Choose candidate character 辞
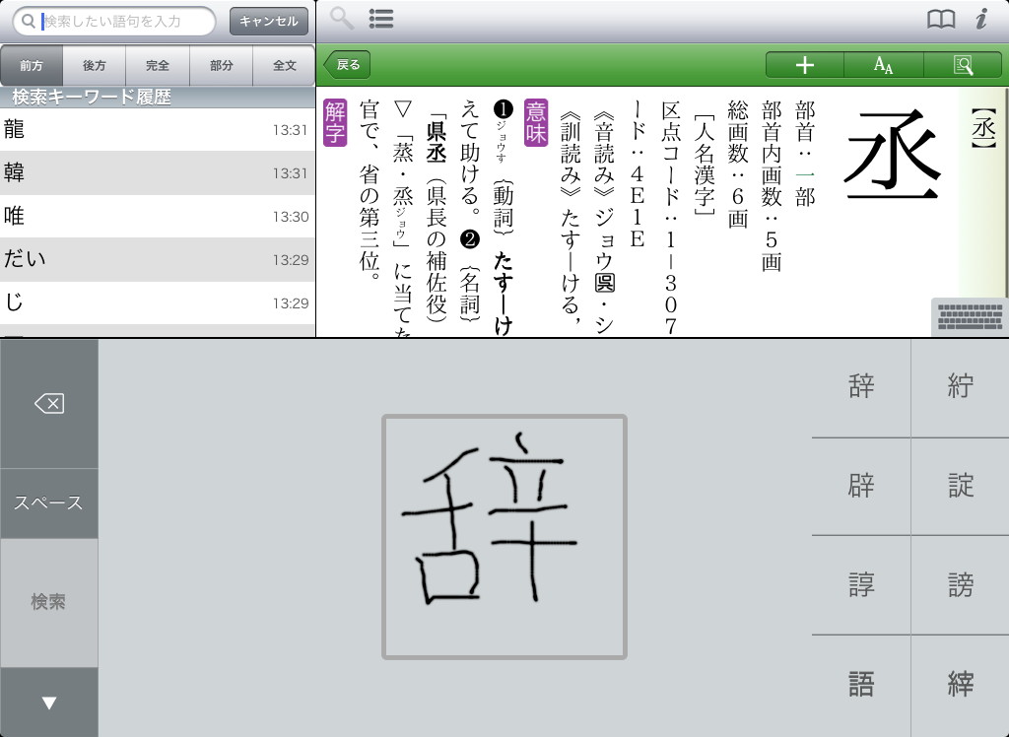The image size is (1009, 737). (861, 388)
